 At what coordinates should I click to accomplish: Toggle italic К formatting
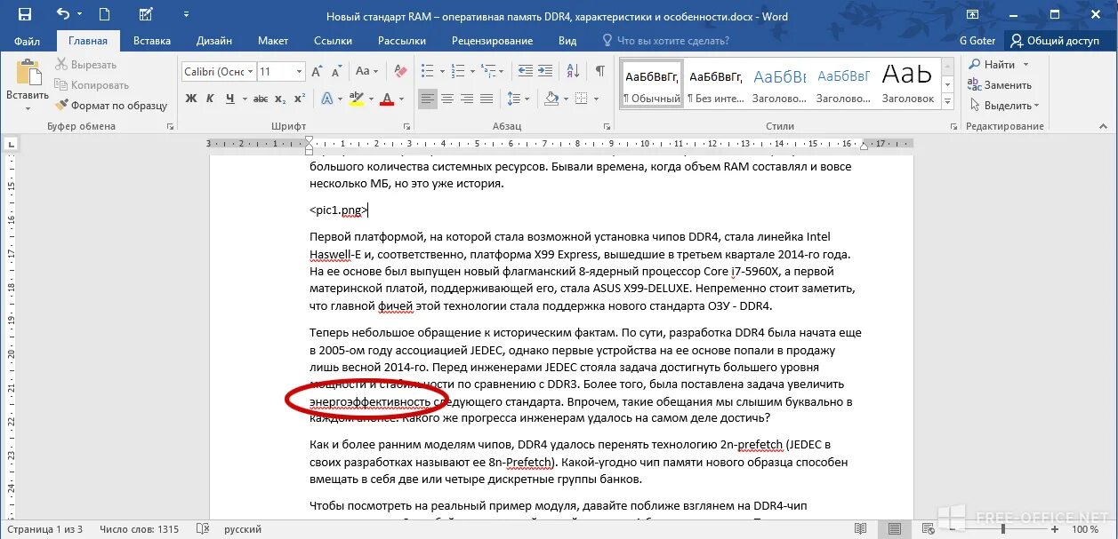point(210,99)
